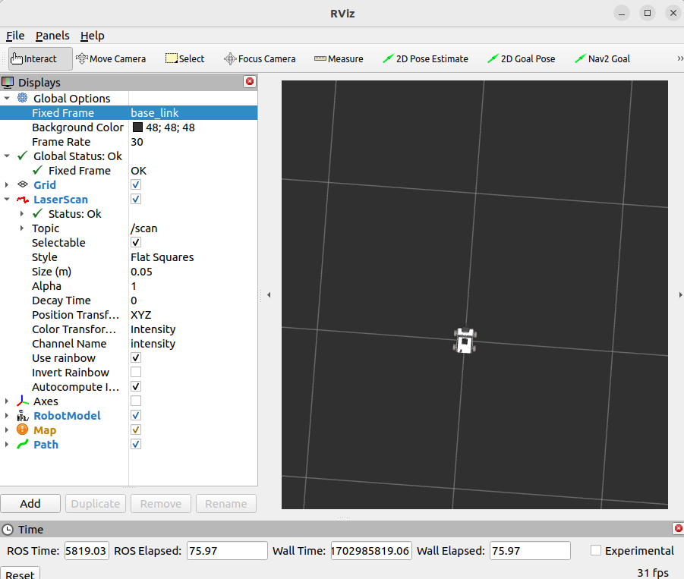Expand the Map display properties
The height and width of the screenshot is (579, 684).
[x=7, y=430]
